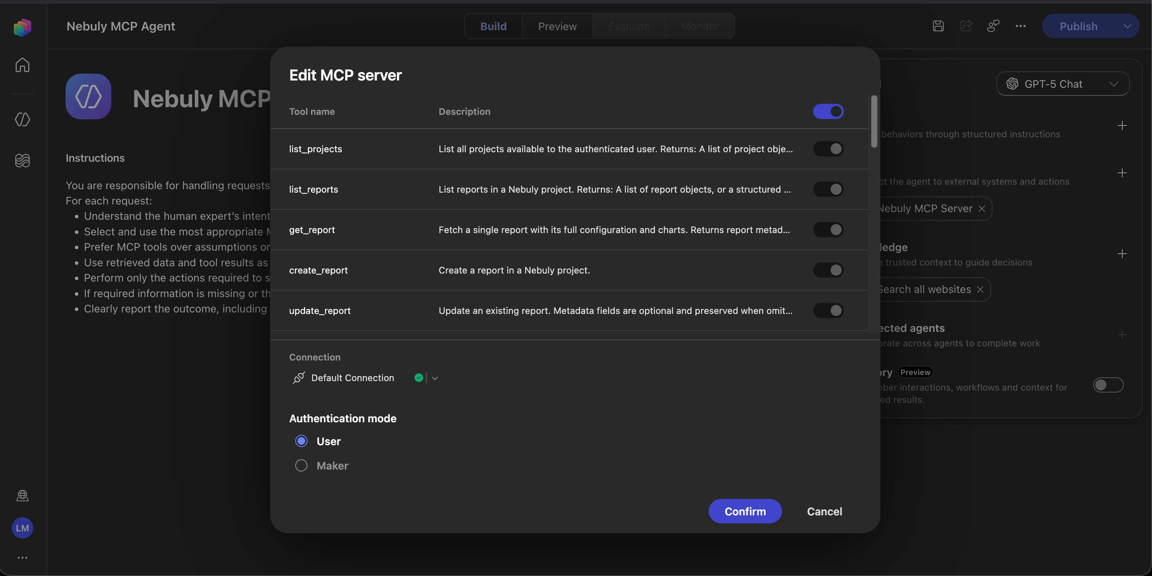This screenshot has width=1152, height=576.
Task: Select the User authentication radio button
Action: pos(301,441)
